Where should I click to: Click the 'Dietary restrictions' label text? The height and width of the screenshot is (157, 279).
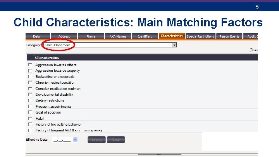50,100
